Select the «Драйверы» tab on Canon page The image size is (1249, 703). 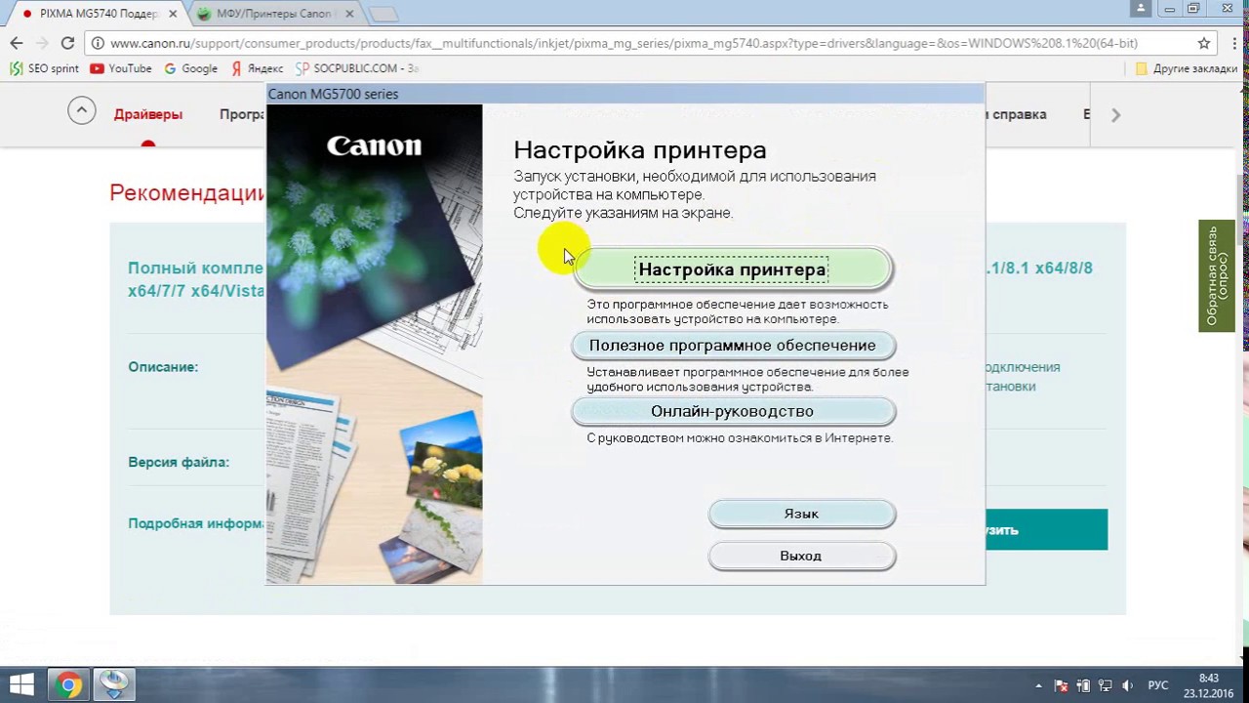pyautogui.click(x=148, y=114)
